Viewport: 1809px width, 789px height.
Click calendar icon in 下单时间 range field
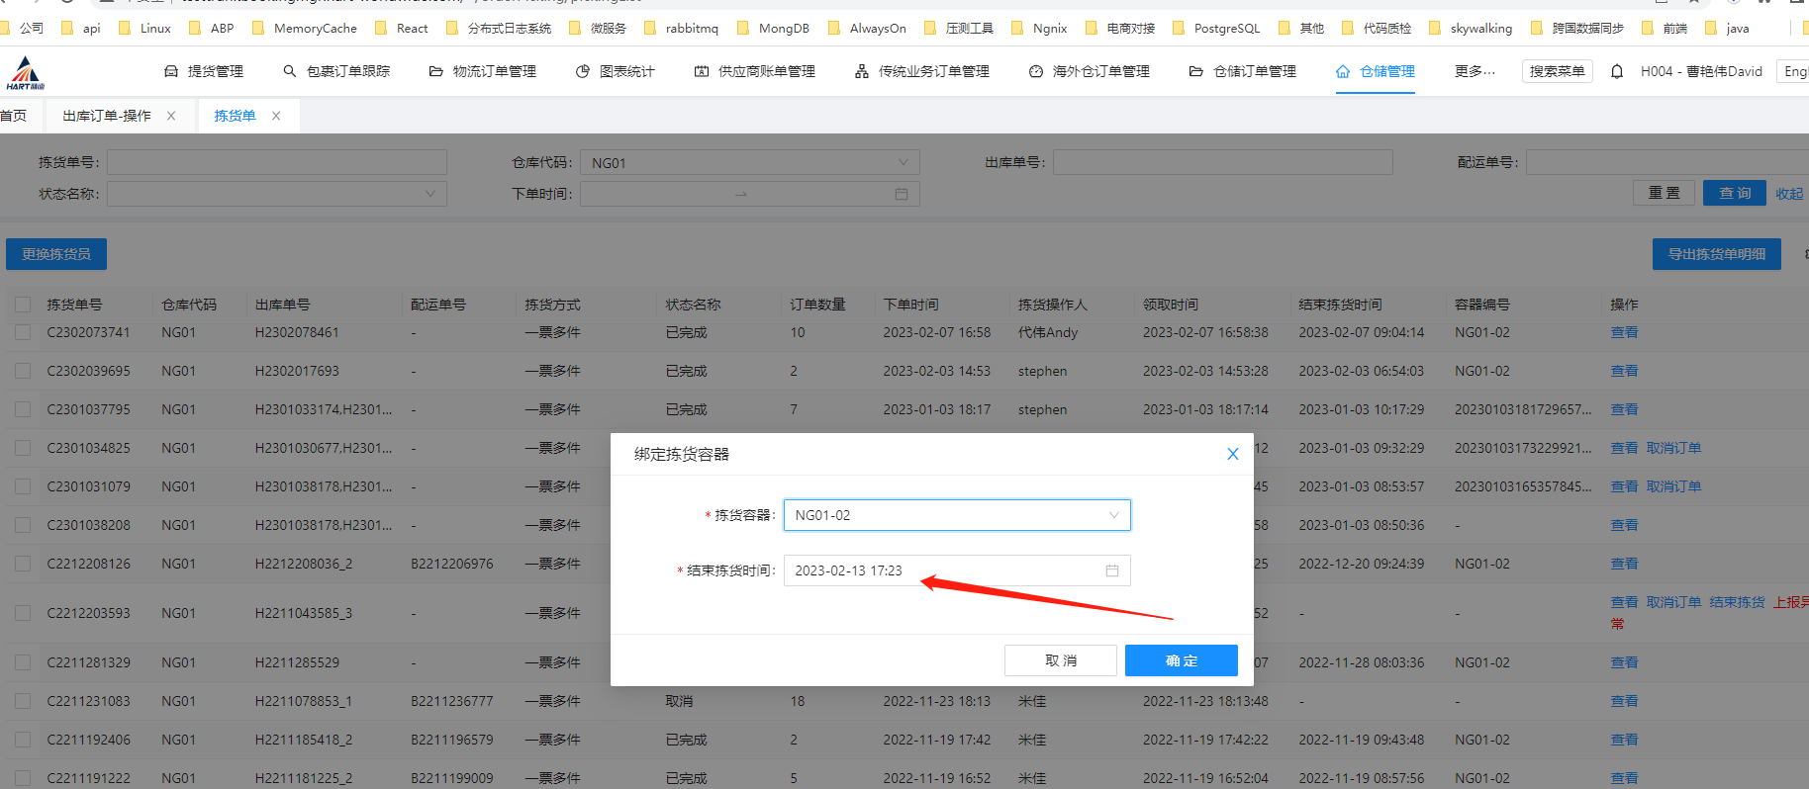click(901, 194)
